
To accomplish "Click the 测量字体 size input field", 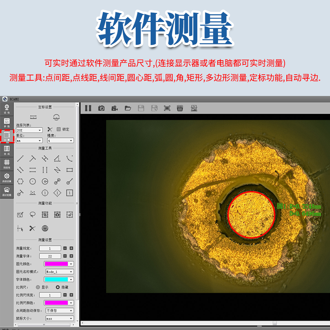I will (x=50, y=256).
